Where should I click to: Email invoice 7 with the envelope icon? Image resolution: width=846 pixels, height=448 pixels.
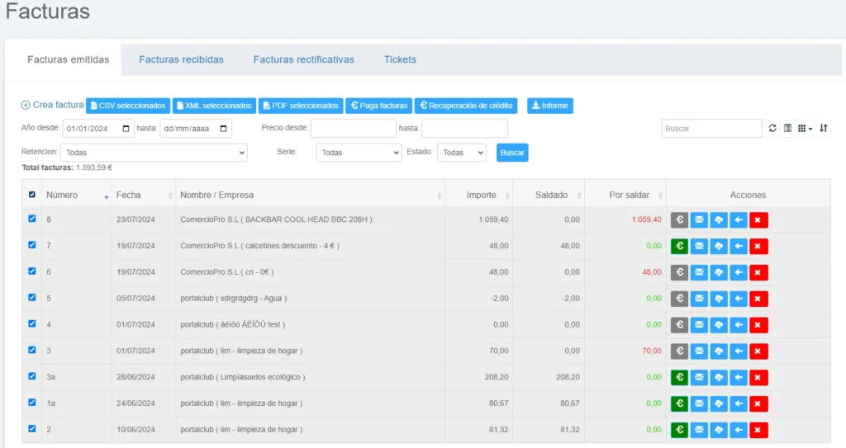tap(699, 247)
